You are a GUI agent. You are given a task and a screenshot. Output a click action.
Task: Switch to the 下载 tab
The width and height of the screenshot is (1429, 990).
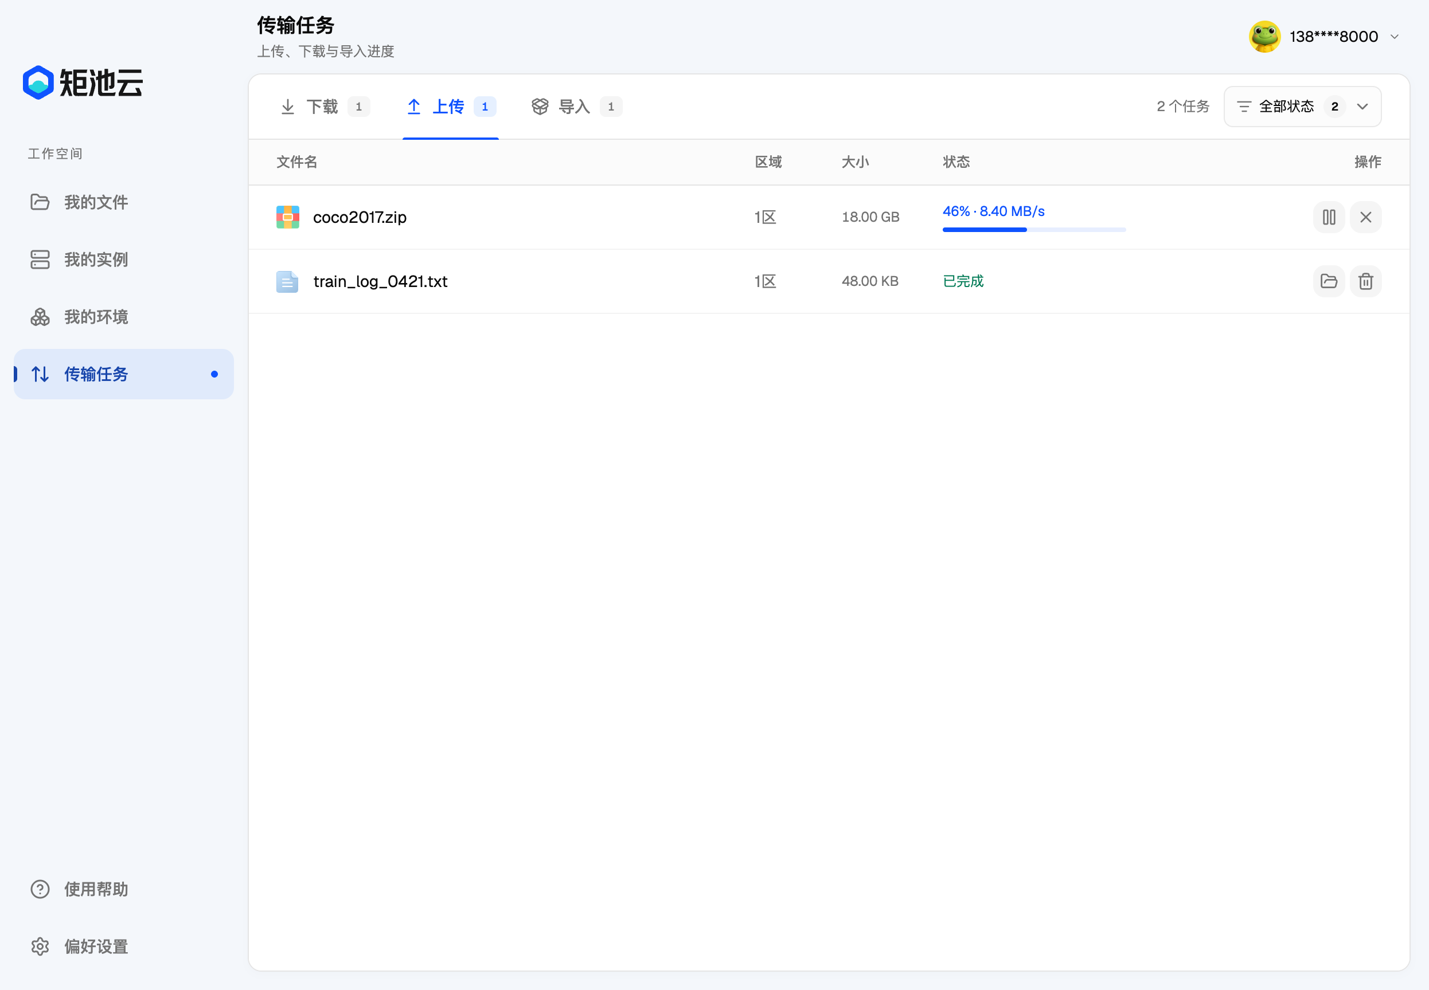pyautogui.click(x=325, y=107)
